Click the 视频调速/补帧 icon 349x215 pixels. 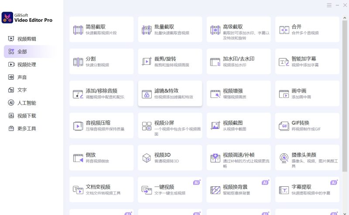(215, 158)
